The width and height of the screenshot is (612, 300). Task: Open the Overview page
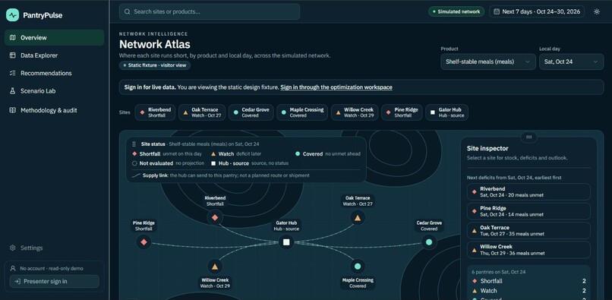click(54, 37)
